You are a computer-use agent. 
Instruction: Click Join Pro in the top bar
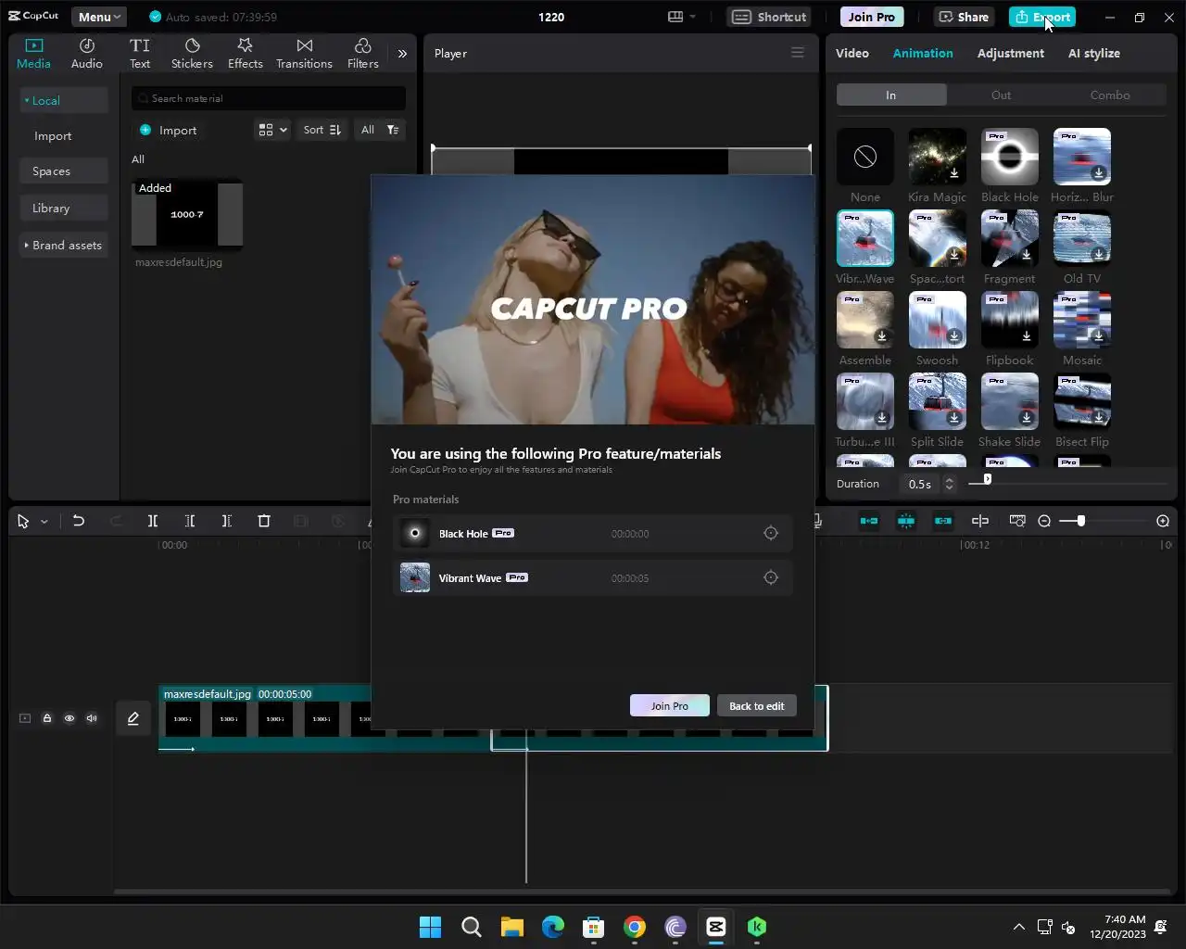(872, 17)
